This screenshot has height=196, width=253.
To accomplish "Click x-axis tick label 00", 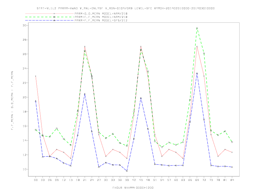I will (x=36, y=180).
